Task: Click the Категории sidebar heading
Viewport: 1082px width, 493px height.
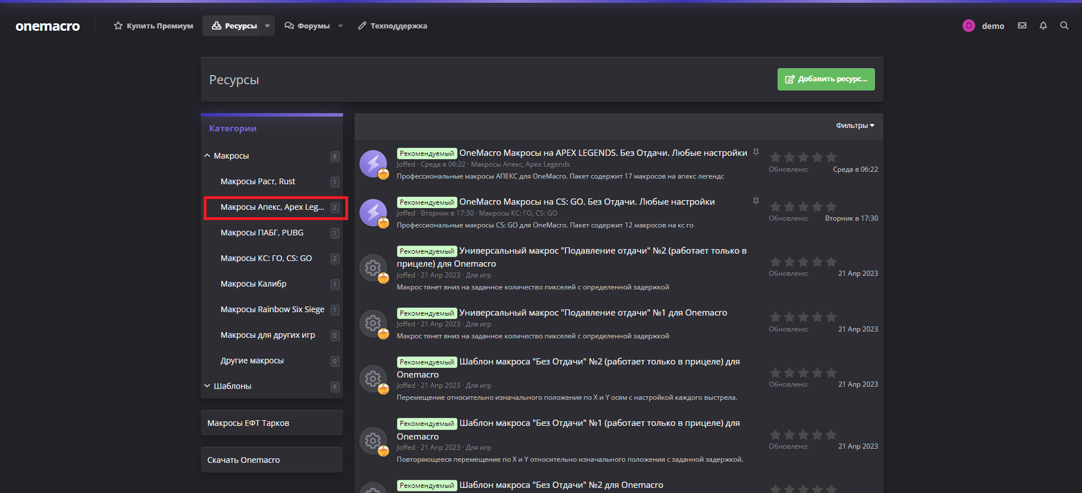Action: tap(233, 129)
